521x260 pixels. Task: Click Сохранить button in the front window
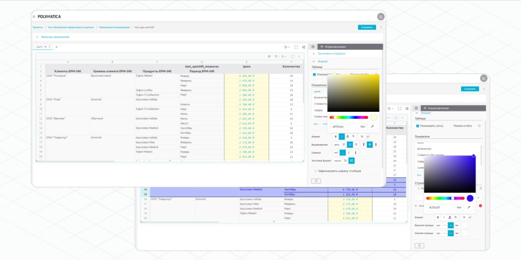coord(367,27)
